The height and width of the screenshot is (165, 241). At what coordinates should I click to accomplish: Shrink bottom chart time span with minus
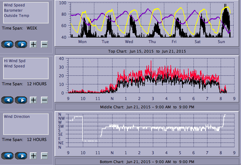point(44,156)
